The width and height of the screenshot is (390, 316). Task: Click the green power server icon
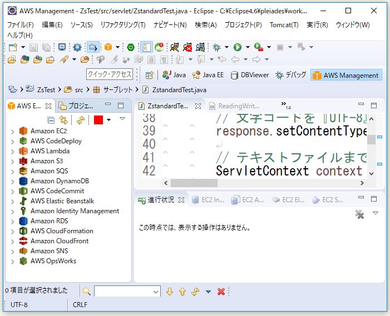(x=131, y=47)
